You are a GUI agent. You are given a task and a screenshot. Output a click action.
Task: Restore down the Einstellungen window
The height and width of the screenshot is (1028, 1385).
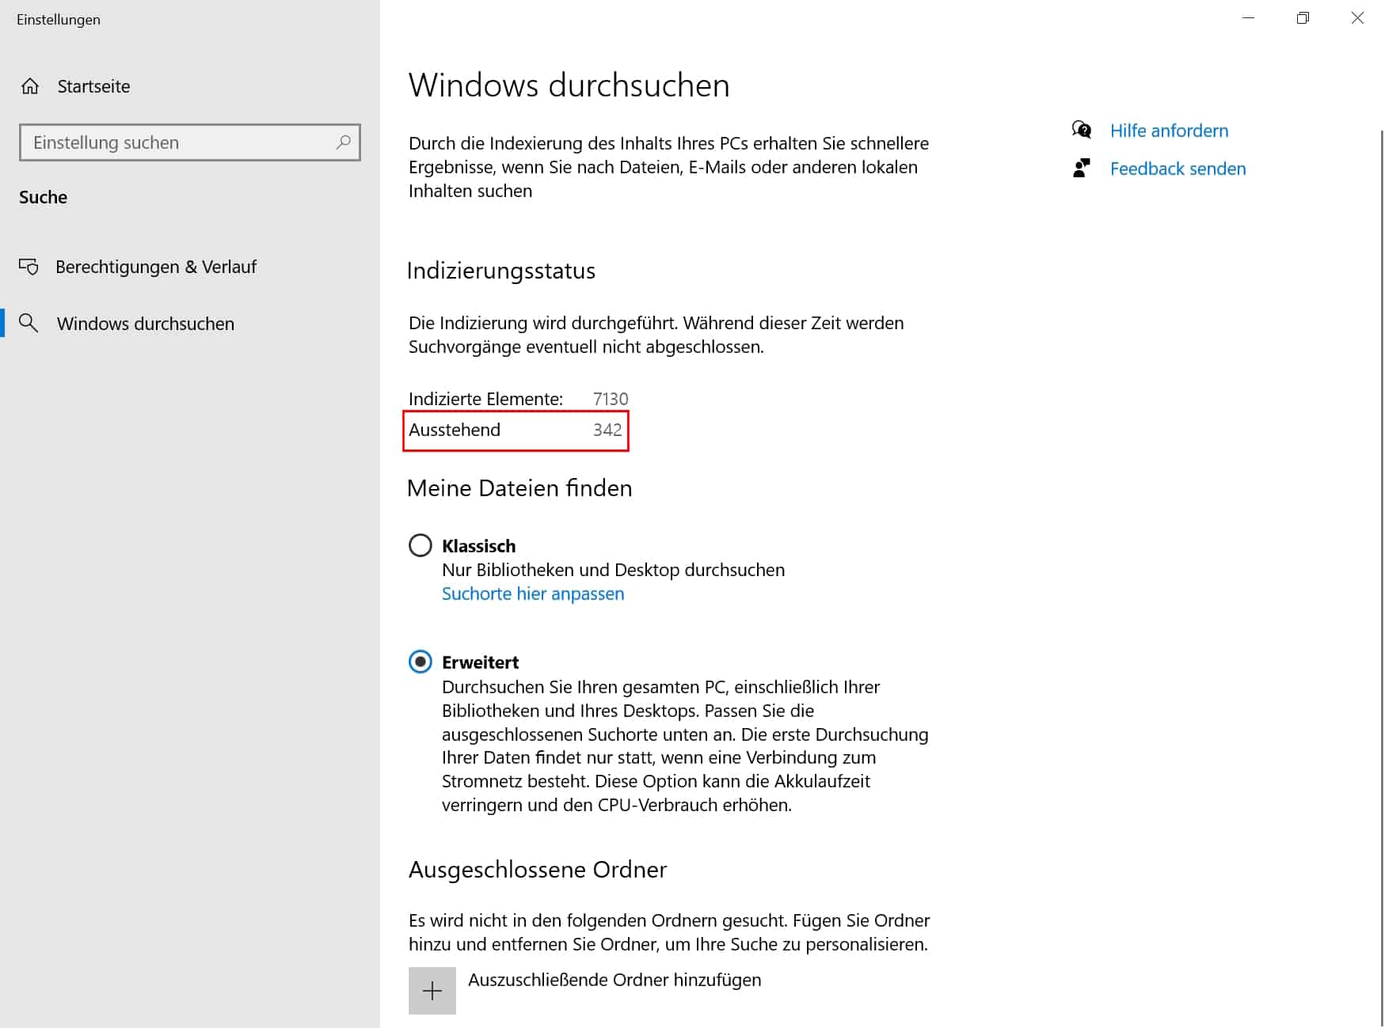[x=1303, y=17]
